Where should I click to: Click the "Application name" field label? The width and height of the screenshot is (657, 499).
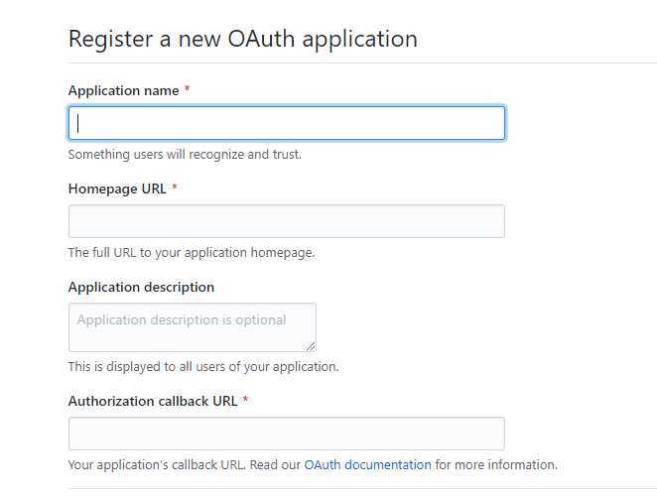[x=123, y=90]
